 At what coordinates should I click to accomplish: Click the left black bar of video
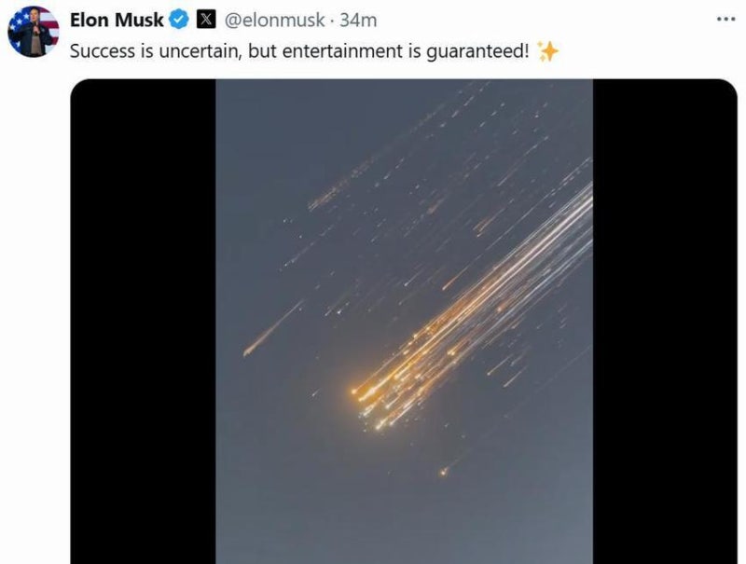pos(144,322)
